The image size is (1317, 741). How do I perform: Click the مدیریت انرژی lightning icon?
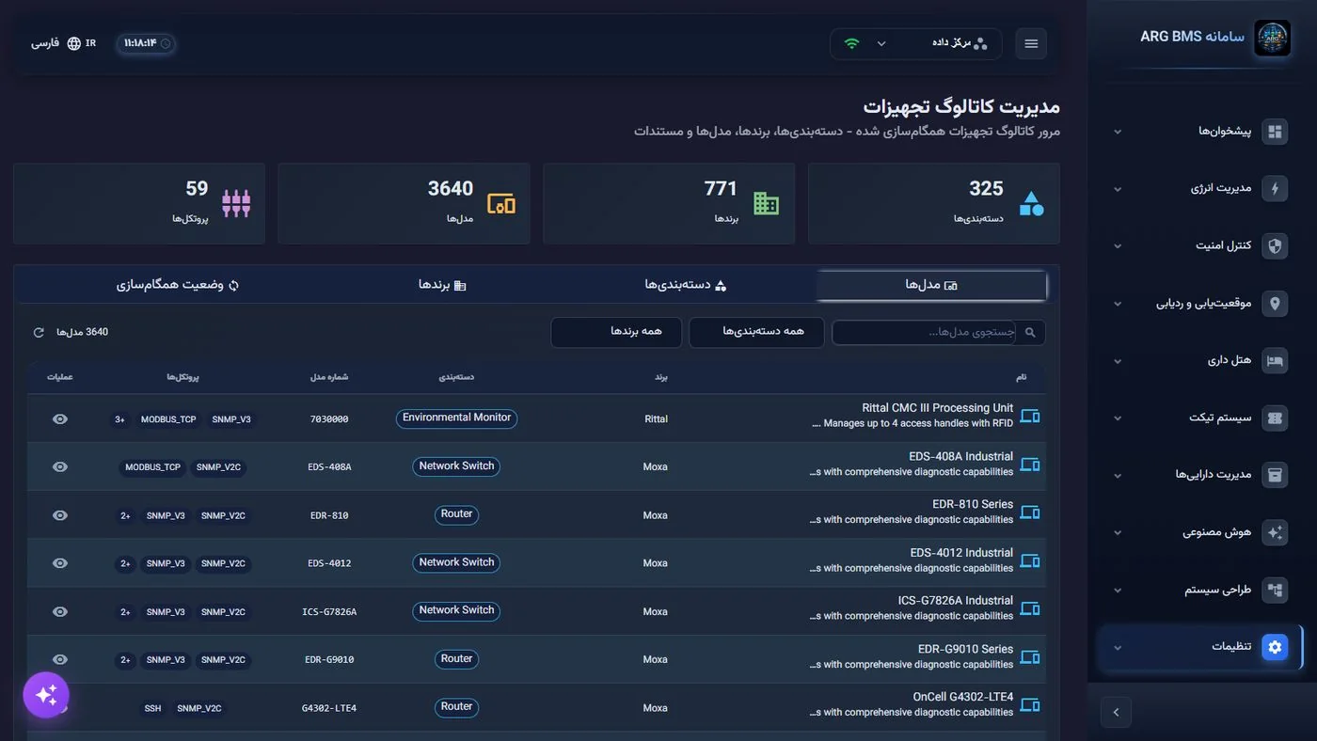[1275, 188]
